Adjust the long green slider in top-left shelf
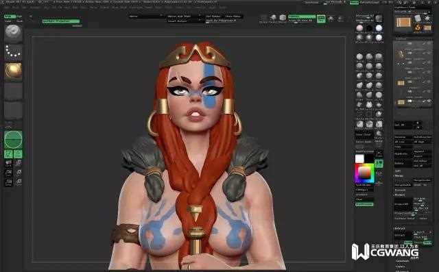This screenshot has height=272, width=439. (61, 21)
